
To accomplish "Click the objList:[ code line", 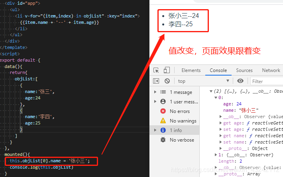I will pyautogui.click(x=26, y=79).
